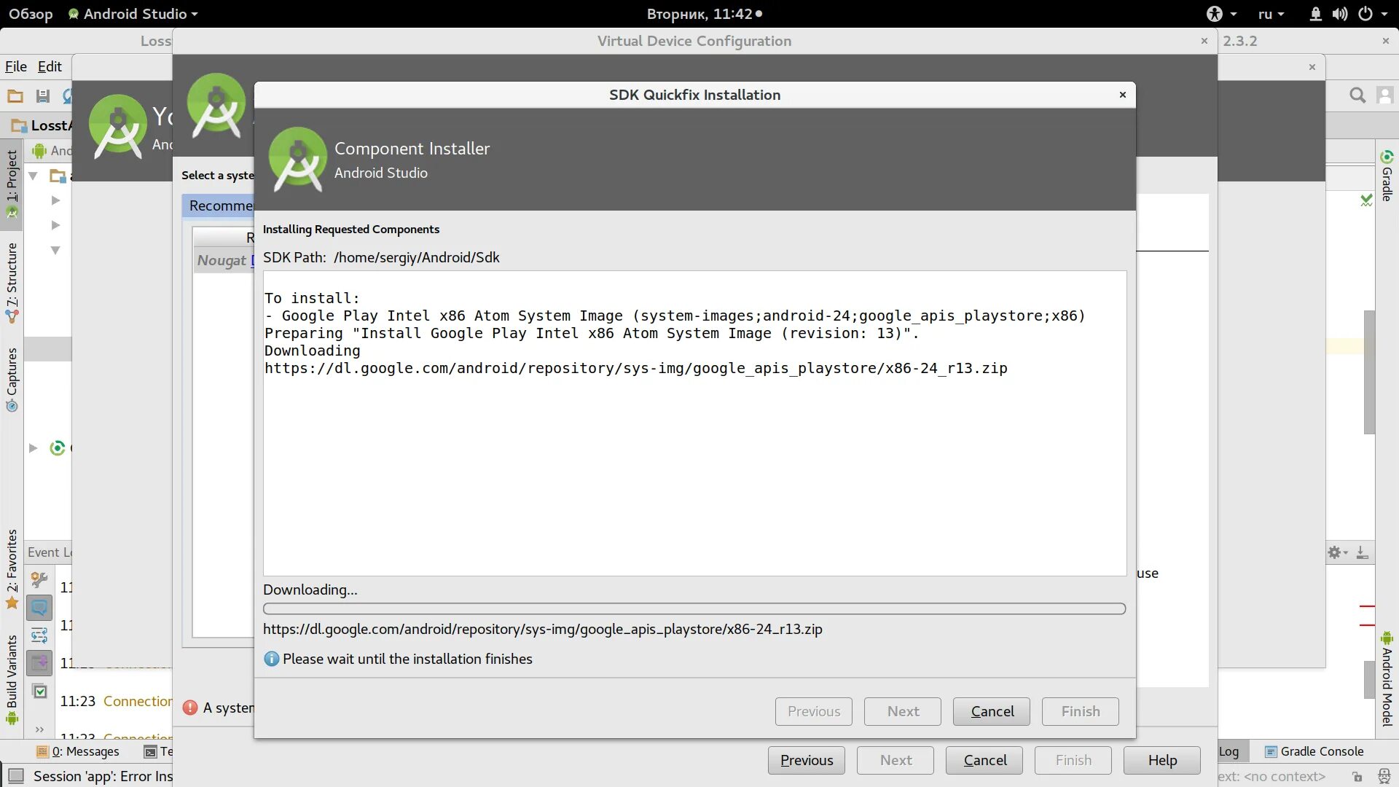Viewport: 1399px width, 787px height.
Task: Open the 0: Messages tool tab
Action: [x=79, y=751]
